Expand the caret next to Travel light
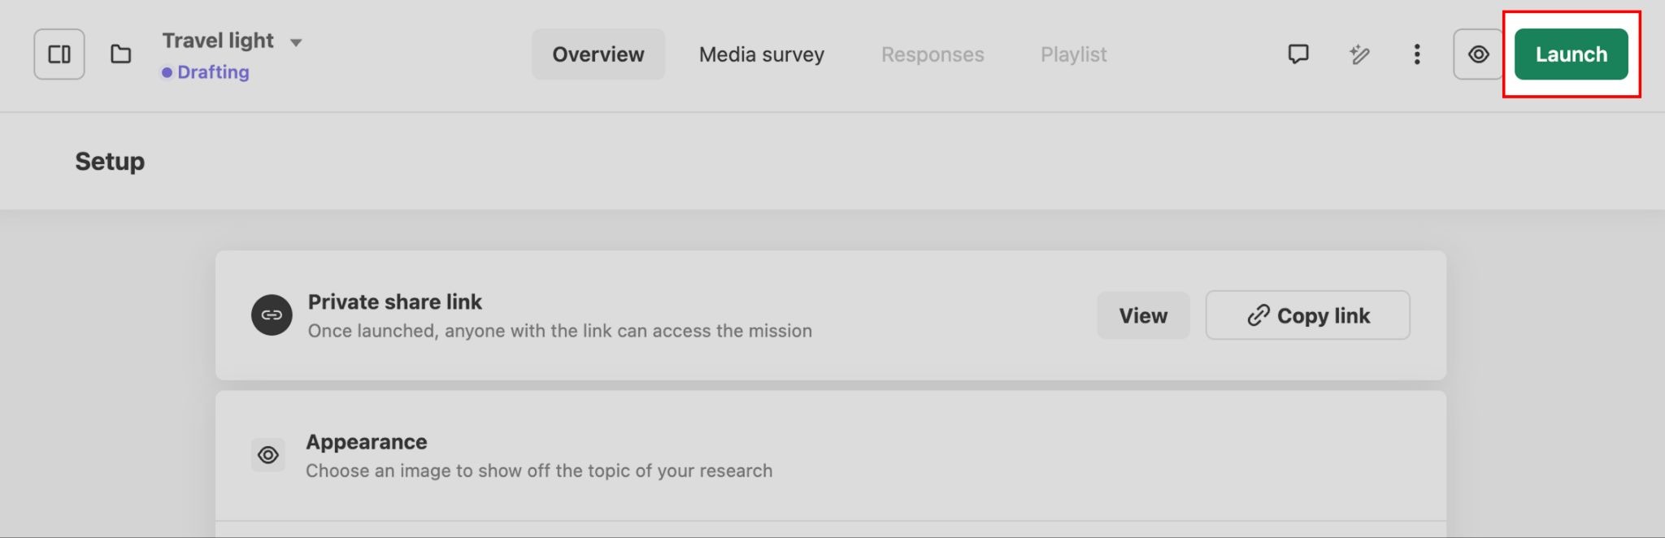 [x=296, y=42]
